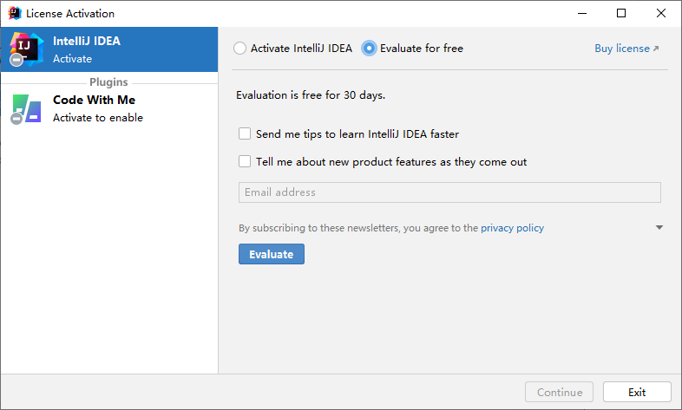Select Code With Me in the Plugins list
Image resolution: width=682 pixels, height=410 pixels.
coord(109,108)
